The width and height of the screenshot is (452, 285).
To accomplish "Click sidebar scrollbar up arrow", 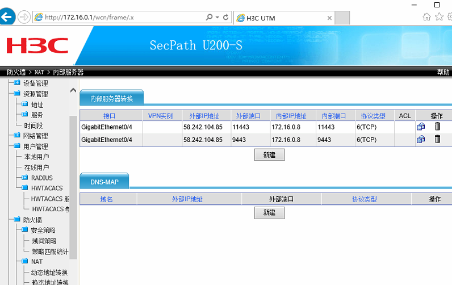I will [73, 90].
